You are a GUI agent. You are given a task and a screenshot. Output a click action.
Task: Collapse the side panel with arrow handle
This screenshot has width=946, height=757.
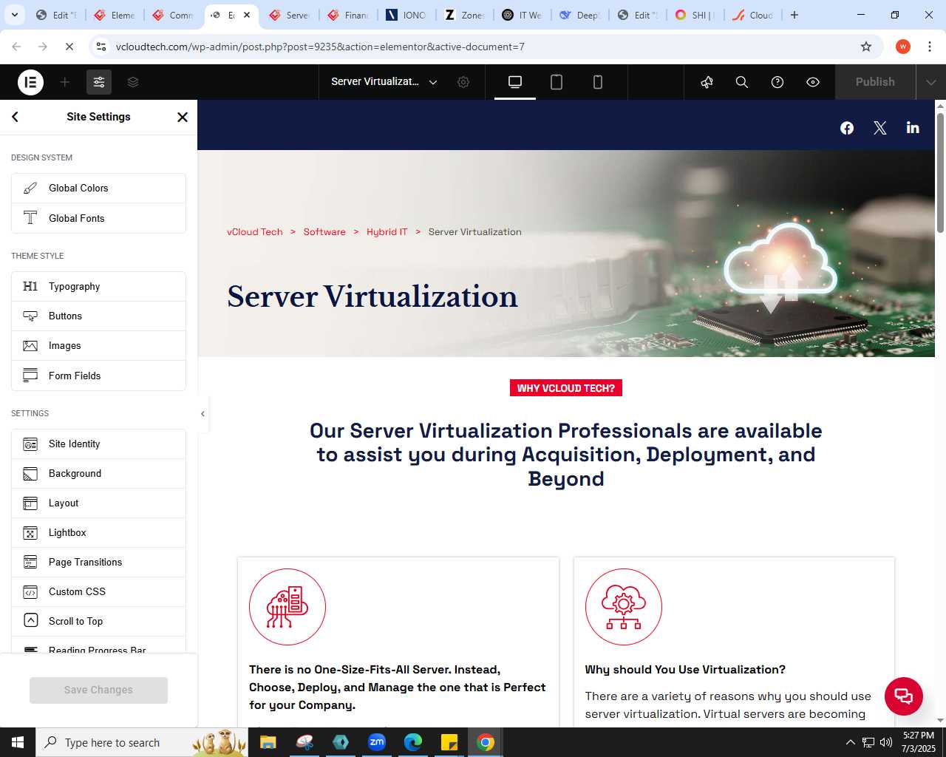tap(203, 414)
